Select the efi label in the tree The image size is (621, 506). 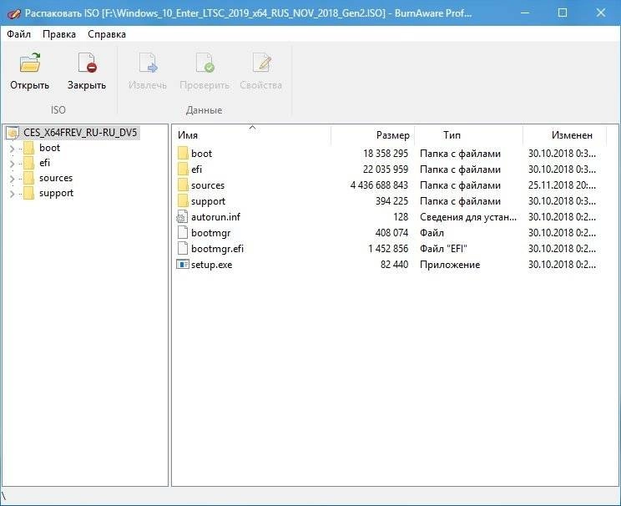[x=44, y=163]
